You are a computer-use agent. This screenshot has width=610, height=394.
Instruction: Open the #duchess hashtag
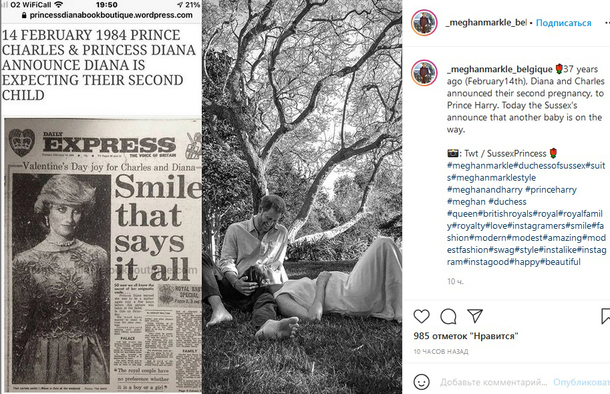[x=507, y=201]
